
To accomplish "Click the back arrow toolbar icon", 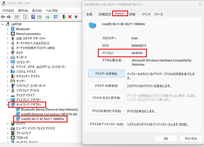I will pos(3,17).
